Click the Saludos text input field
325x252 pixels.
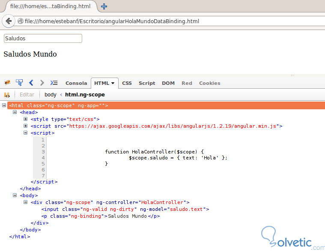[43, 39]
